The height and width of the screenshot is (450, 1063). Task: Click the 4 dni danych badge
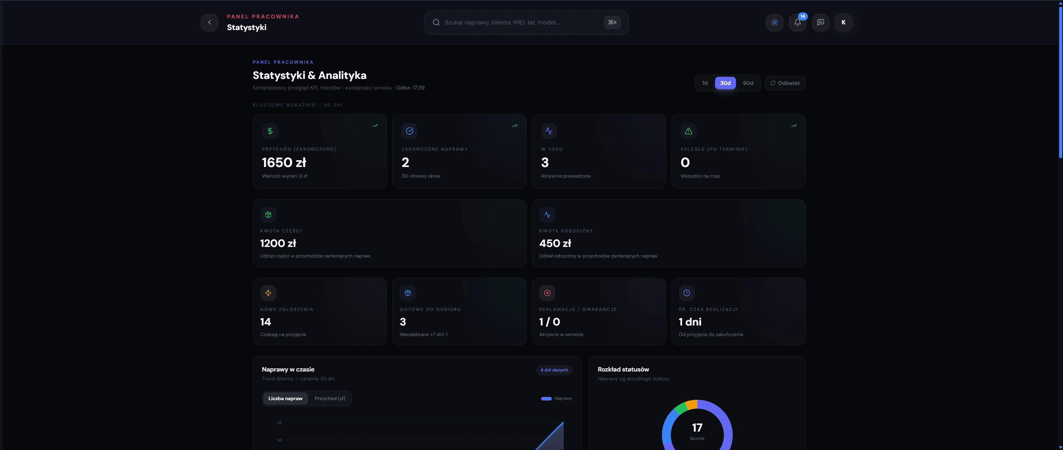(x=554, y=370)
